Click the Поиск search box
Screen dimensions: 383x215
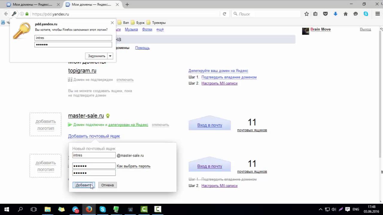pos(266,14)
